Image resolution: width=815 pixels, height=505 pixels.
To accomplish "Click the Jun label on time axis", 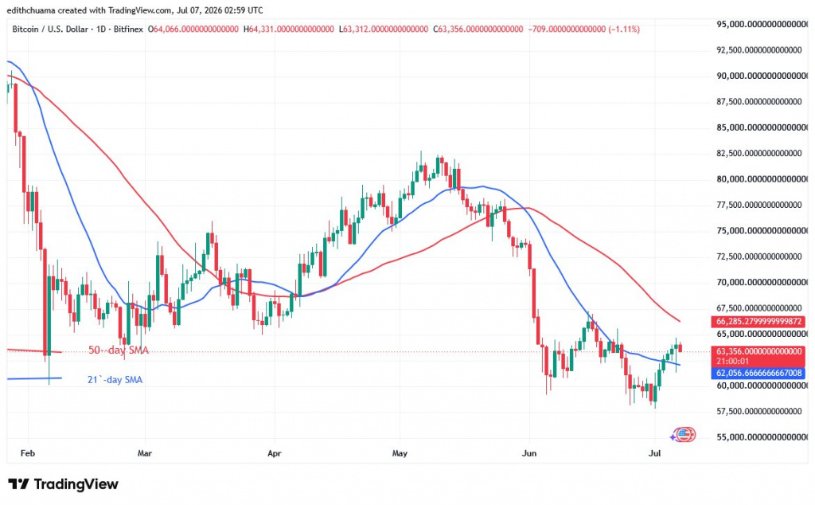I will click(x=528, y=453).
